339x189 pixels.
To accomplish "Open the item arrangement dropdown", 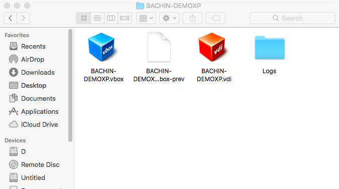I will [x=146, y=18].
